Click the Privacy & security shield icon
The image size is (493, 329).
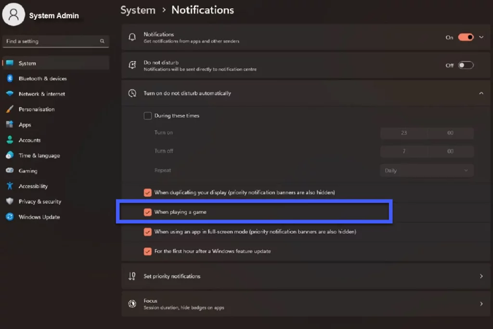tap(10, 201)
